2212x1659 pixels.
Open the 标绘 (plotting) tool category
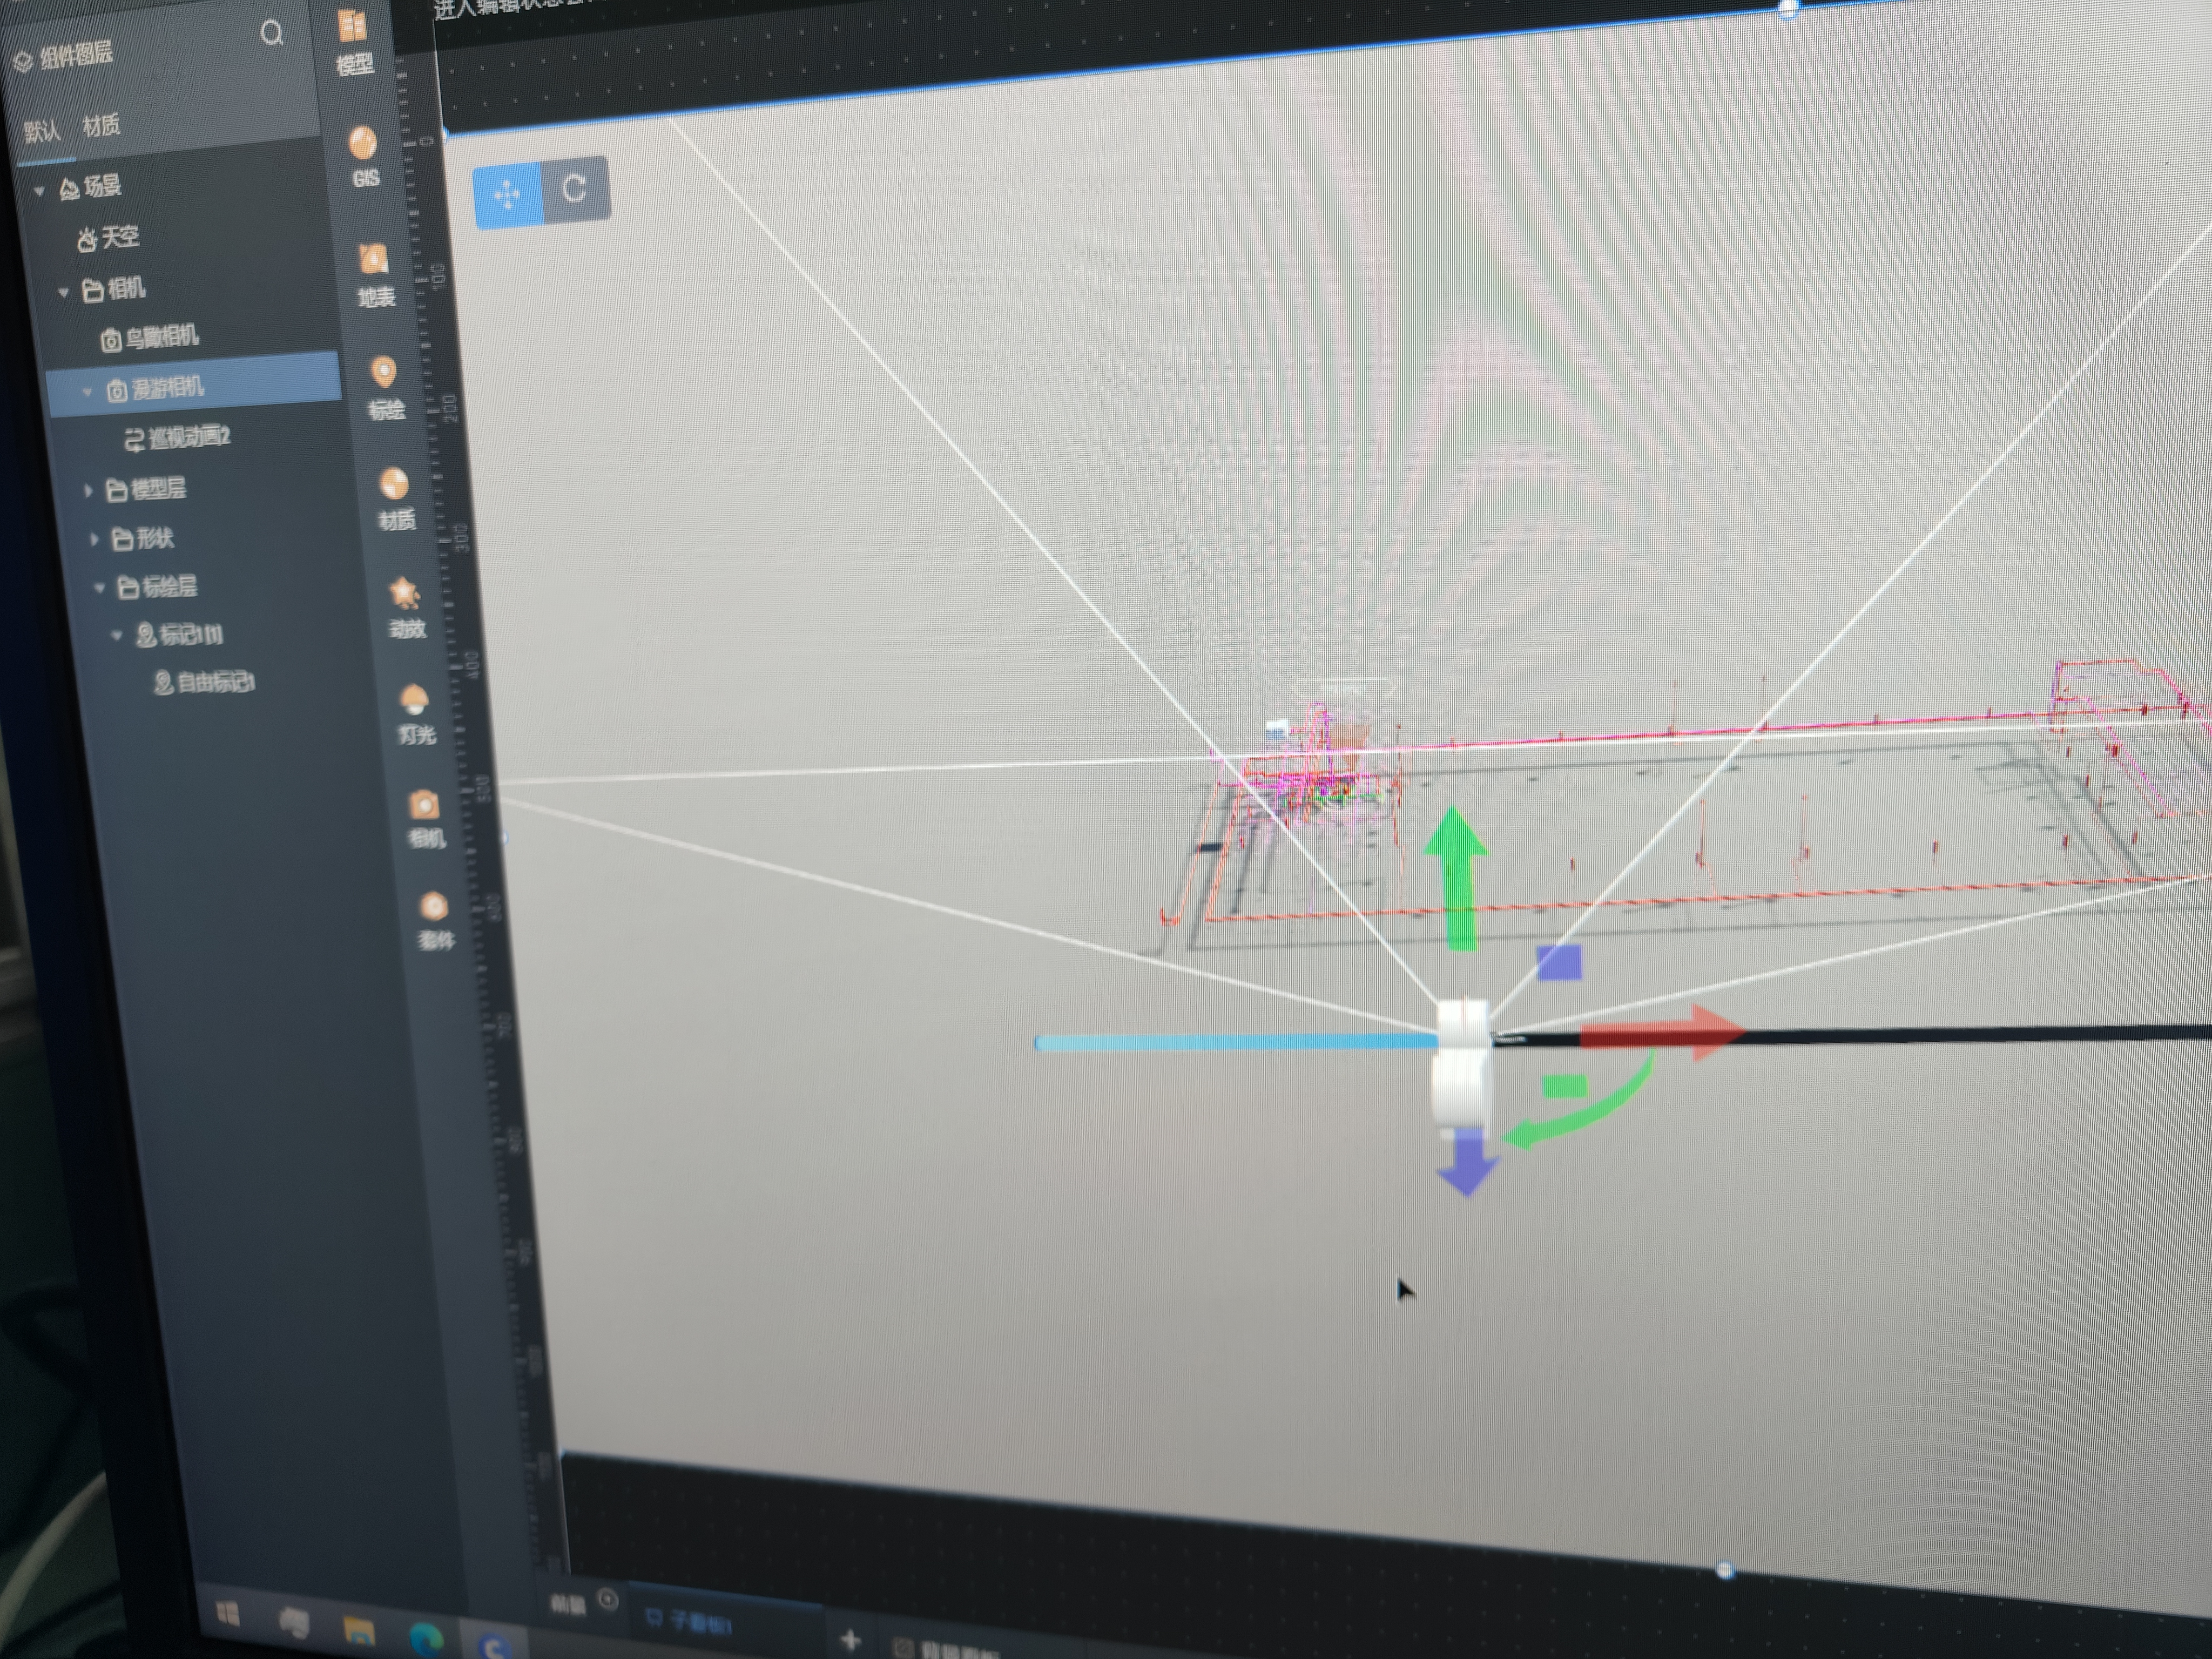point(385,386)
